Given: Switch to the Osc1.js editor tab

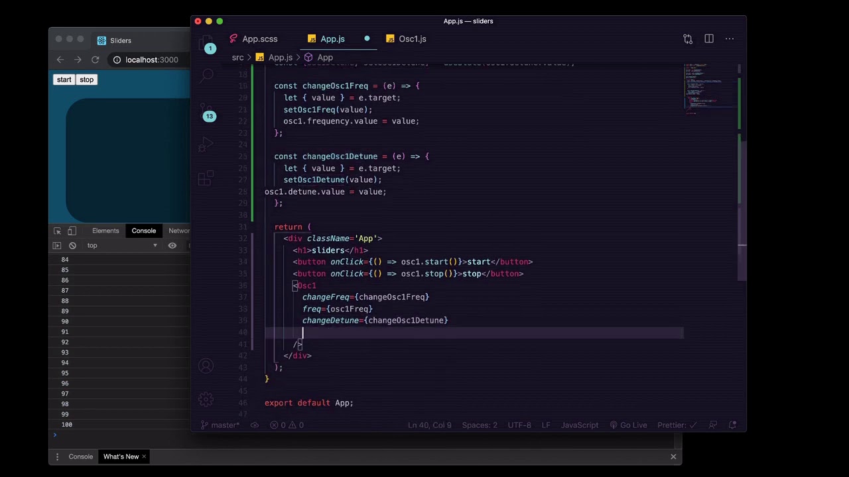Looking at the screenshot, I should (x=406, y=39).
